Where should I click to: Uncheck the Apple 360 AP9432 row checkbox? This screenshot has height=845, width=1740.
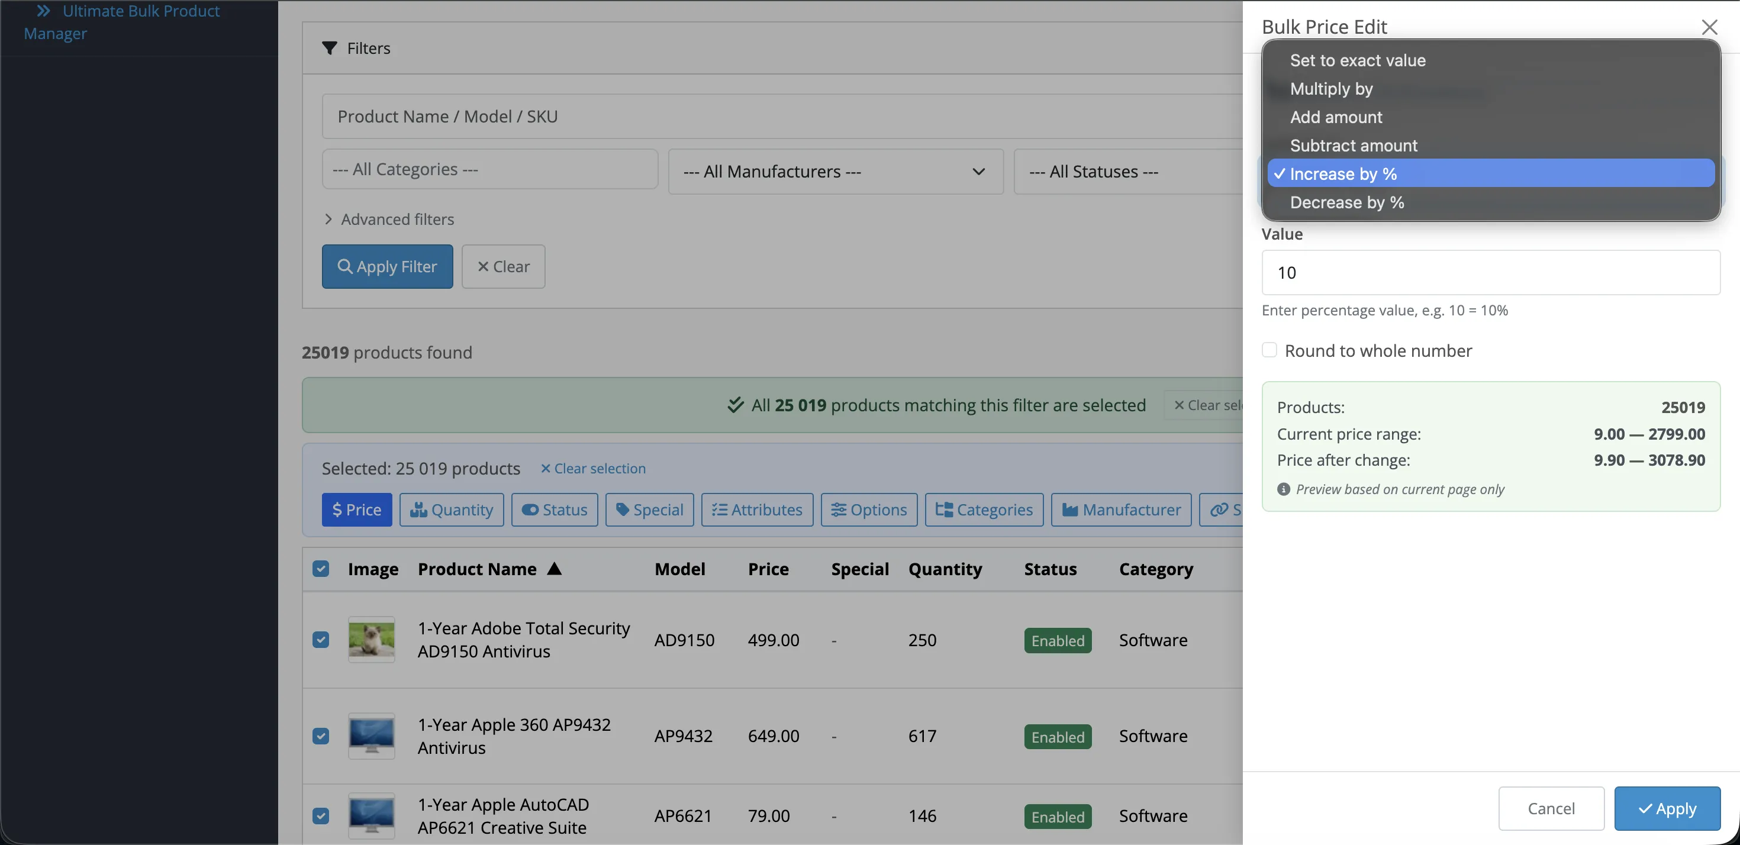pos(321,736)
